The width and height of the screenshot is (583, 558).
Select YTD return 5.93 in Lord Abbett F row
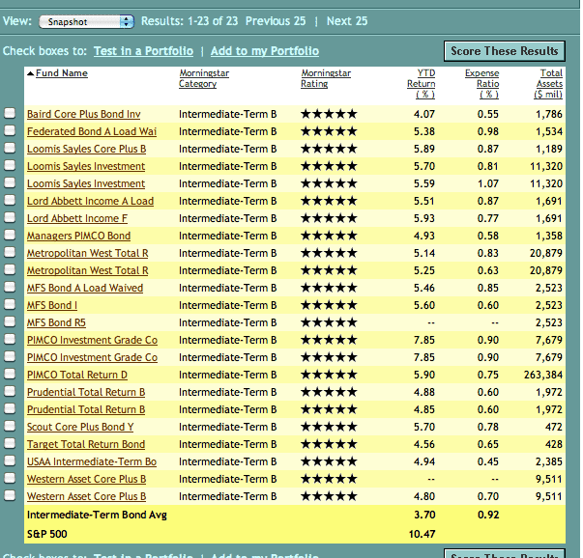(x=424, y=218)
